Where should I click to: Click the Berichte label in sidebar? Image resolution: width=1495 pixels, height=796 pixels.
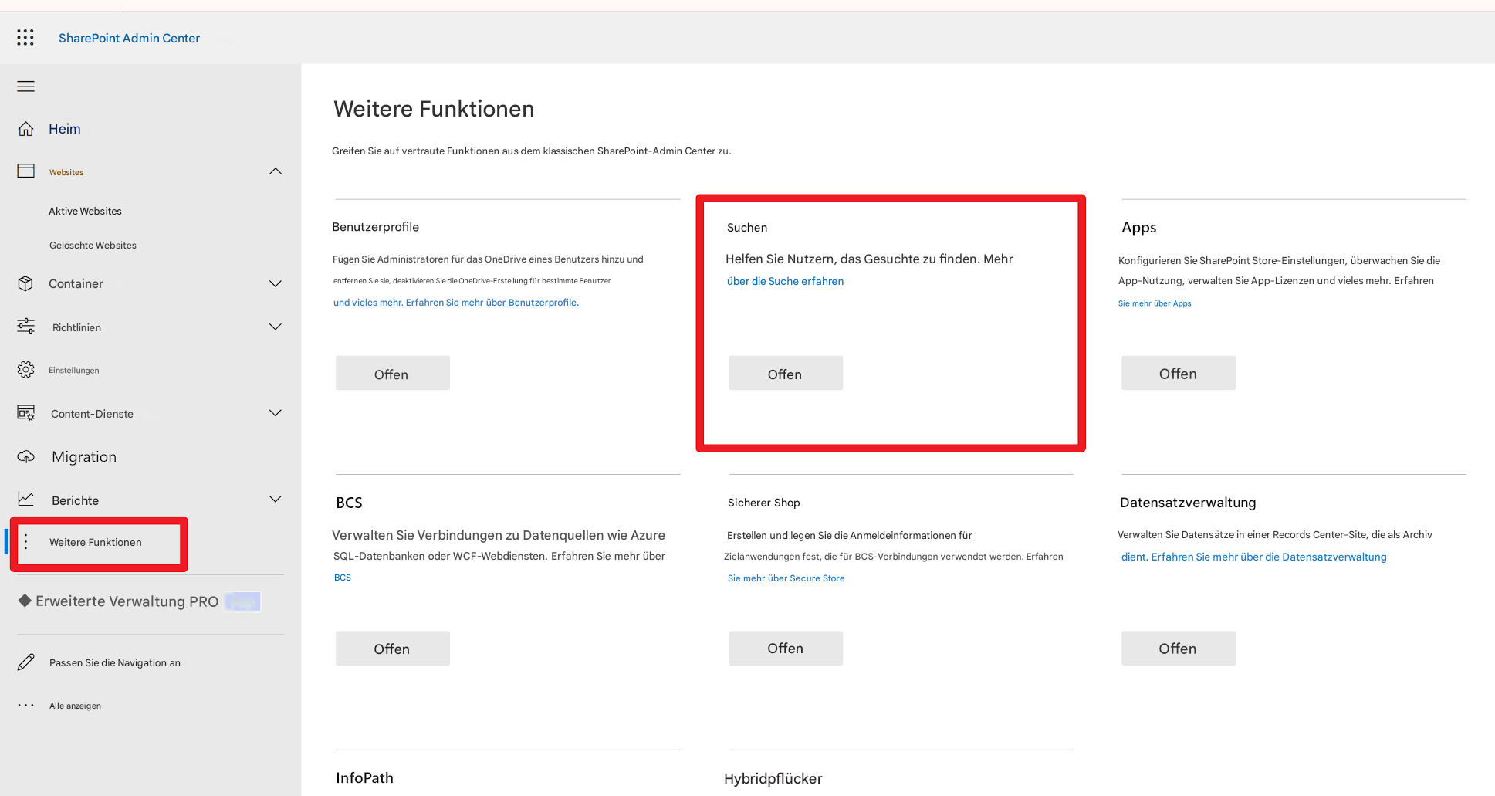[x=75, y=500]
